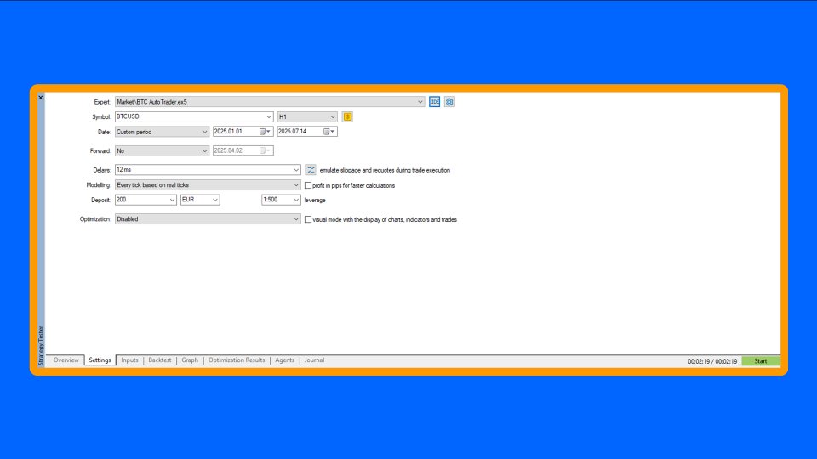Image resolution: width=817 pixels, height=459 pixels.
Task: Open symbol specification dollar icon
Action: [347, 117]
